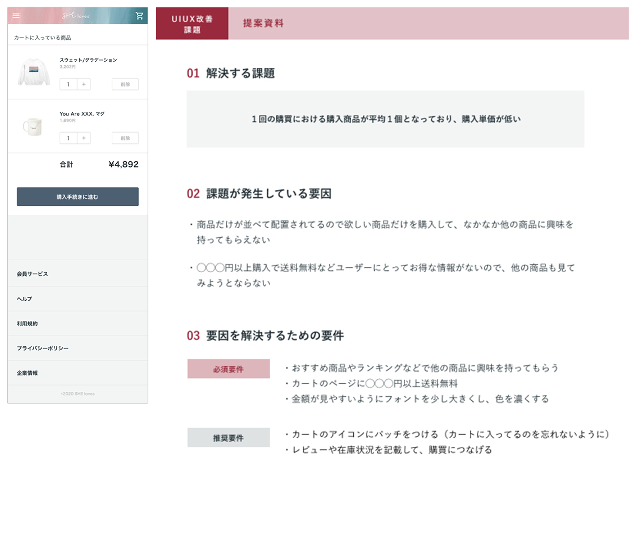Image resolution: width=629 pixels, height=539 pixels.
Task: Open 企業情報 in the footer menu
Action: pos(28,373)
